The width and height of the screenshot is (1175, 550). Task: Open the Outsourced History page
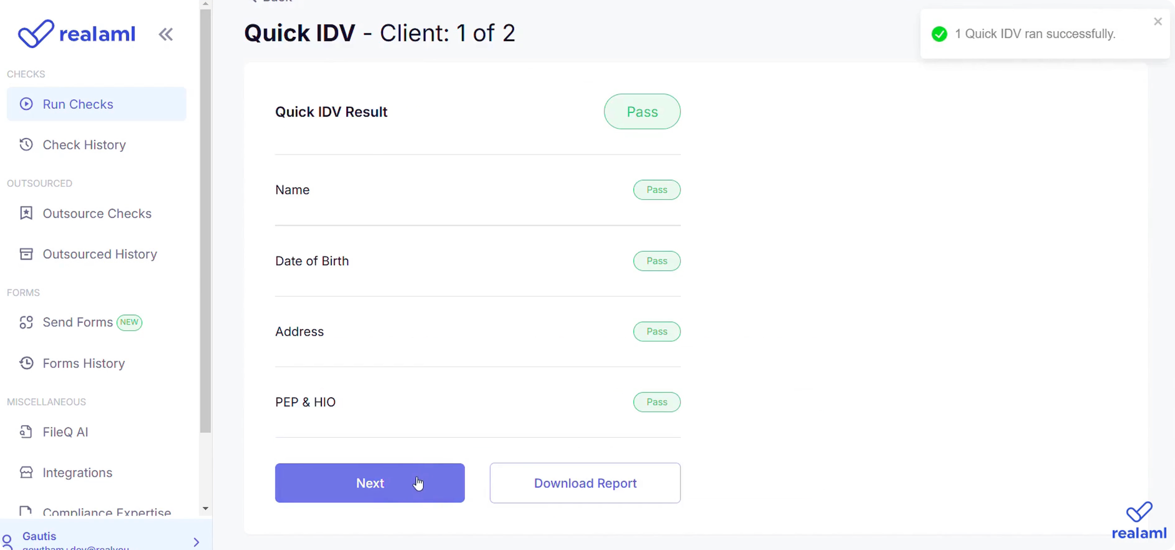[100, 254]
